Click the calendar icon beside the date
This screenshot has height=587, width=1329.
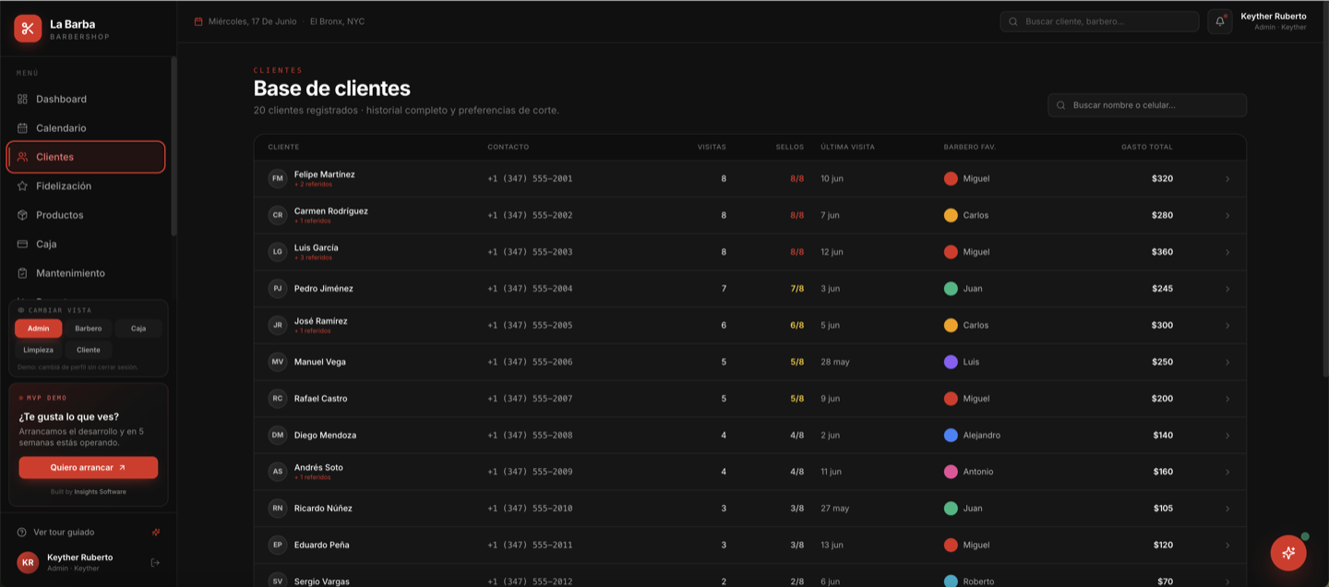pyautogui.click(x=198, y=21)
